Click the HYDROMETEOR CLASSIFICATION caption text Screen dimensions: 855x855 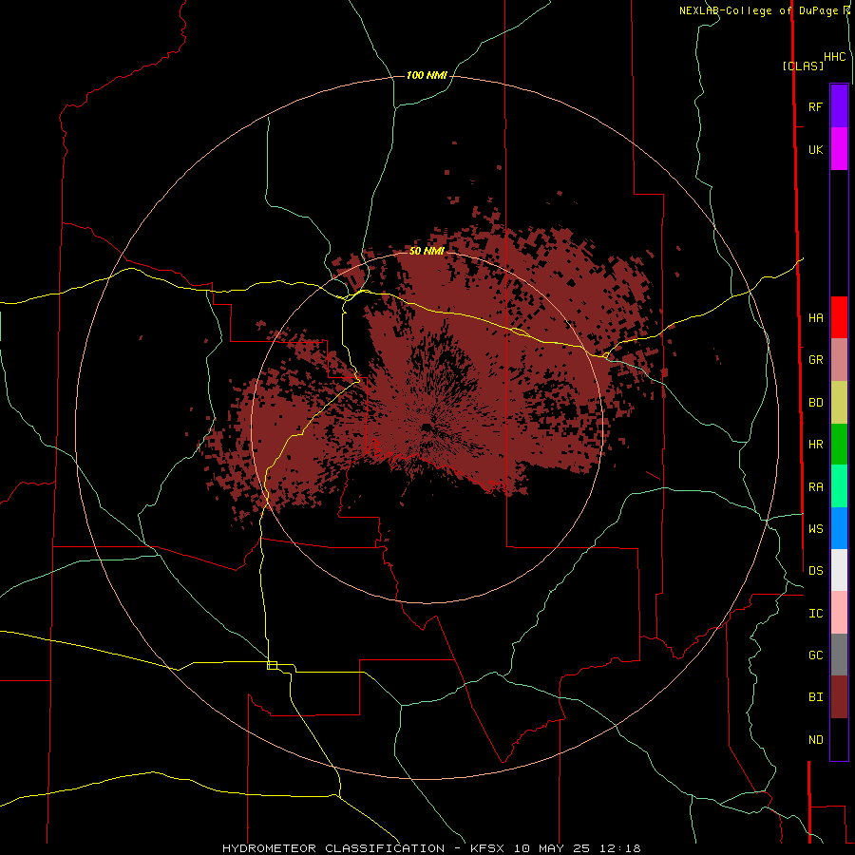333,848
